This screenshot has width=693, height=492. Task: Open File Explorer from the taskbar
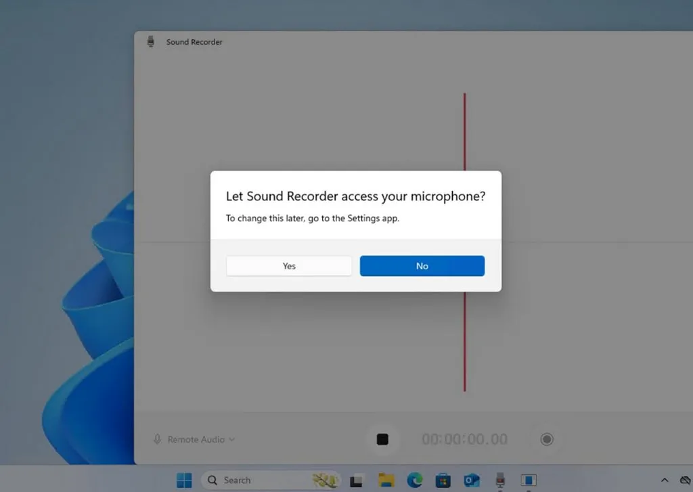(x=386, y=480)
